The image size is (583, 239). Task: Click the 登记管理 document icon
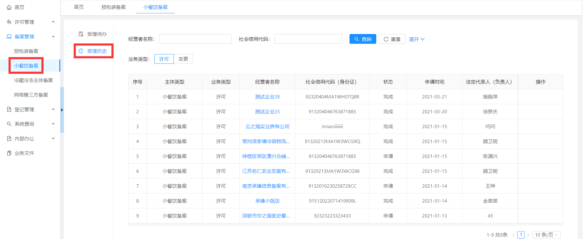pos(9,109)
